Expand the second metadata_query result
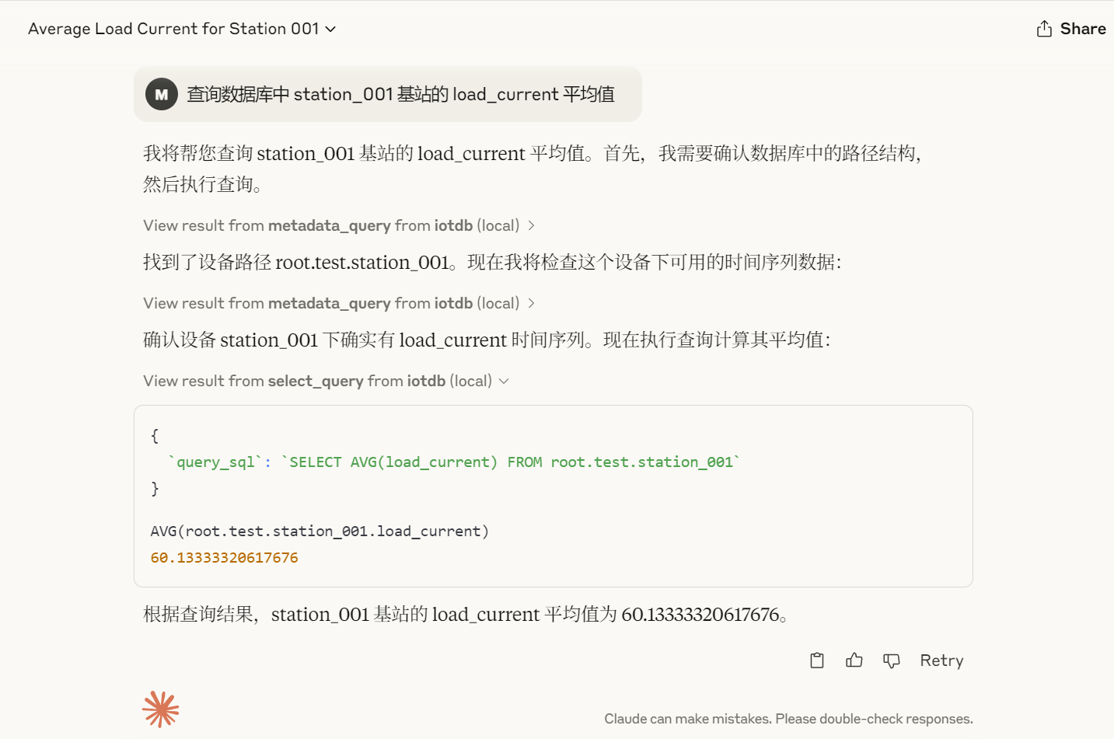Viewport: 1114px width, 739px height. pos(532,303)
